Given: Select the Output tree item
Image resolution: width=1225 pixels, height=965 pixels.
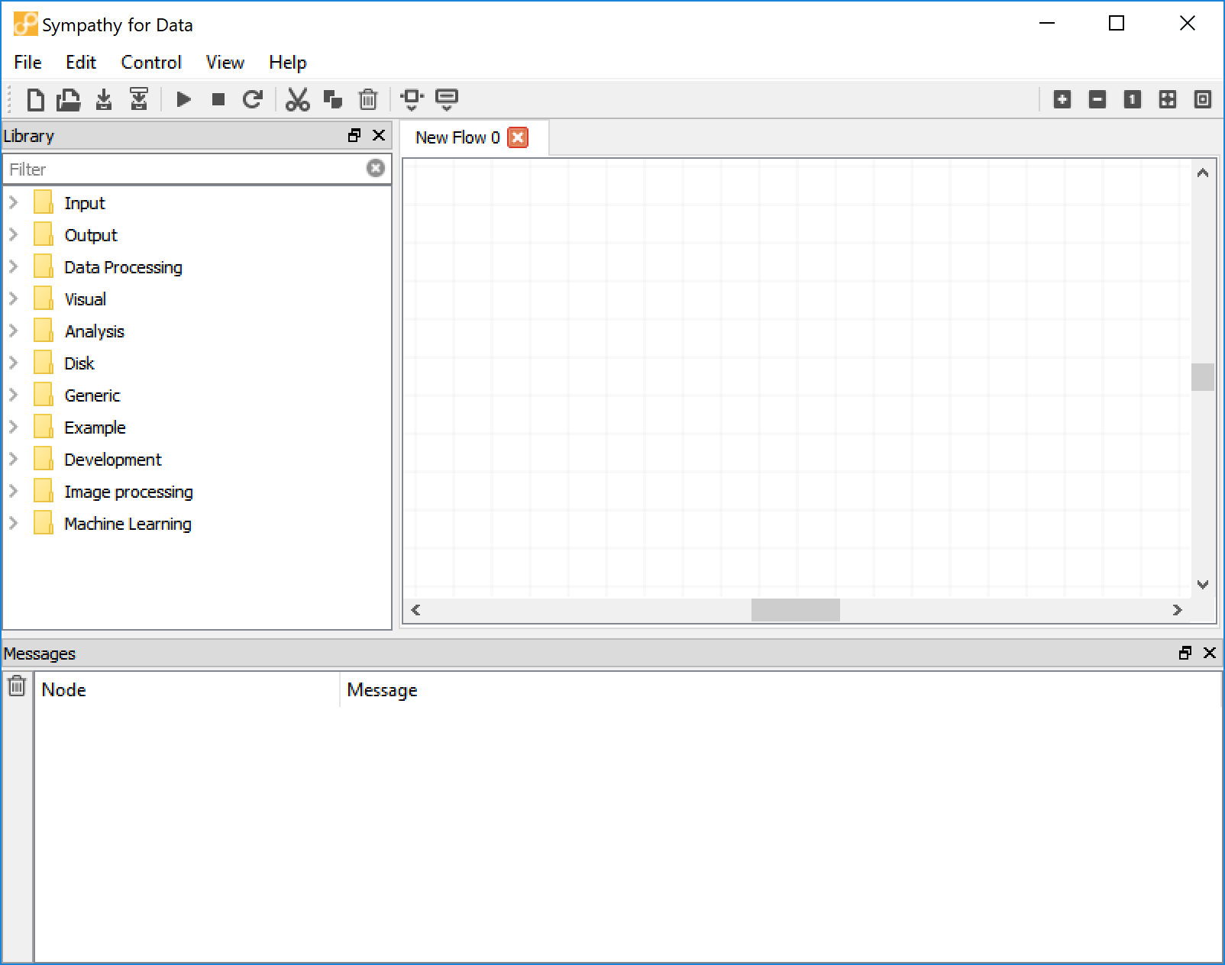Looking at the screenshot, I should pos(91,235).
